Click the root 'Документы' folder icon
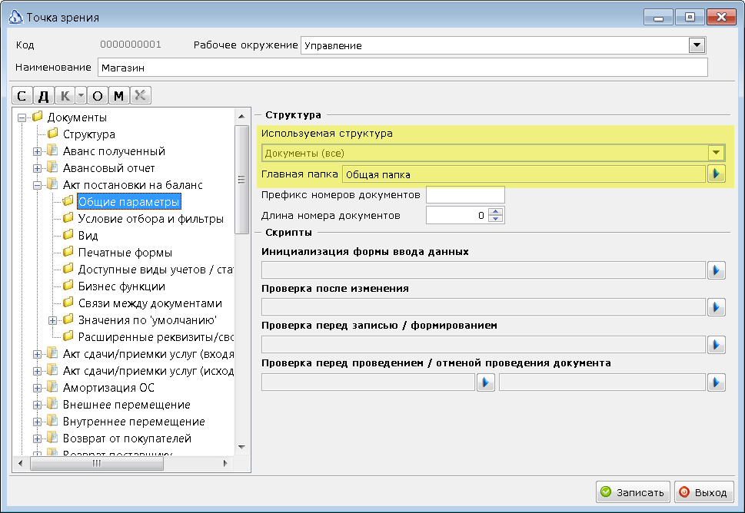This screenshot has height=513, width=745. 38,117
